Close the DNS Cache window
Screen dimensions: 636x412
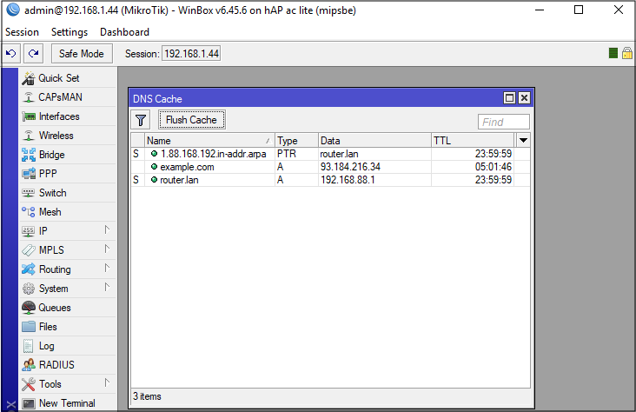[524, 98]
